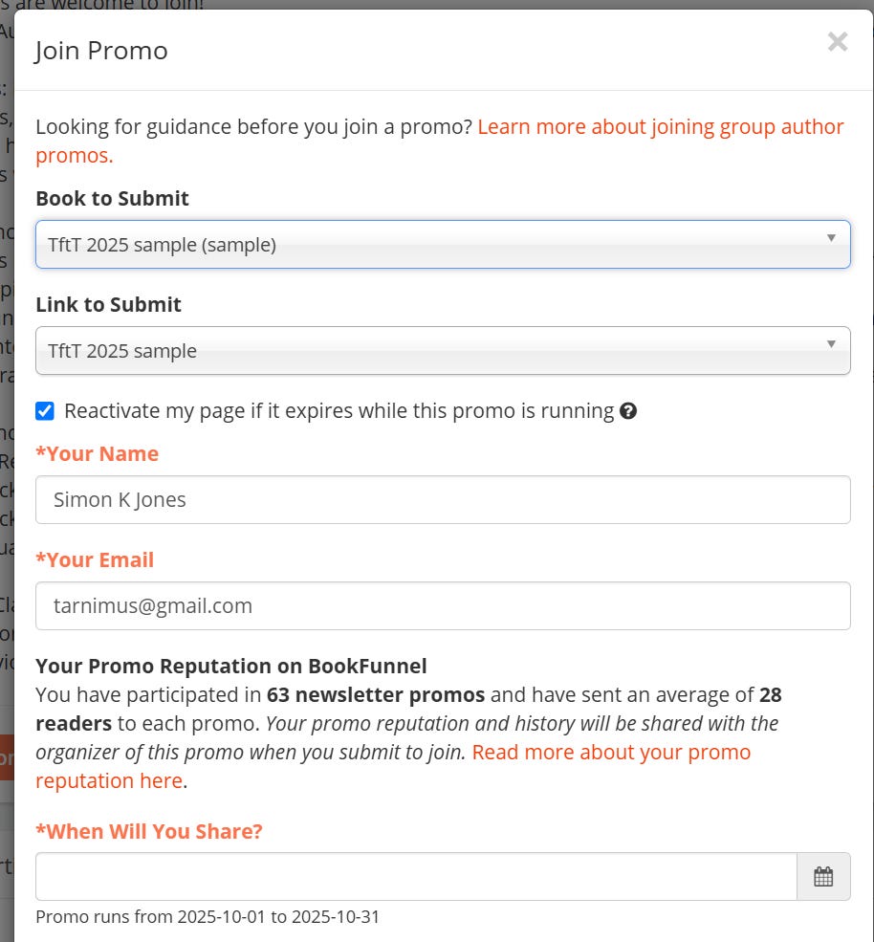
Task: Click the When Will You Share date field
Action: (416, 877)
